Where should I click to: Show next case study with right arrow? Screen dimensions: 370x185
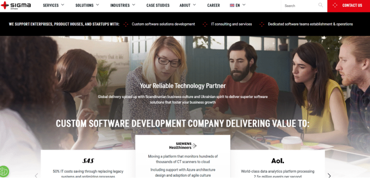[x=330, y=175]
